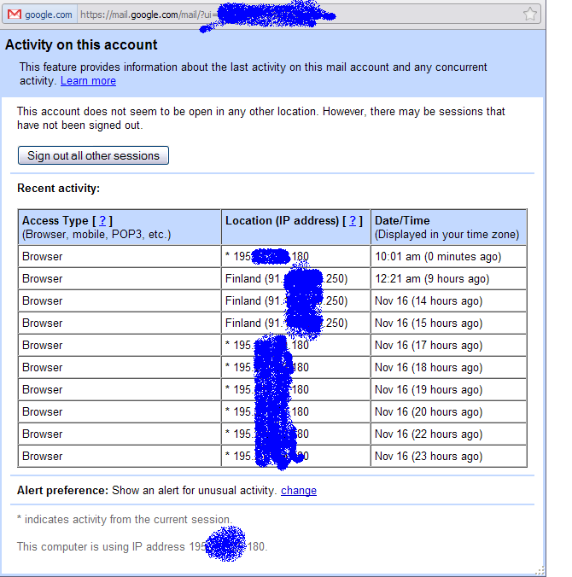Open the Location (IP address) help question mark

(353, 221)
